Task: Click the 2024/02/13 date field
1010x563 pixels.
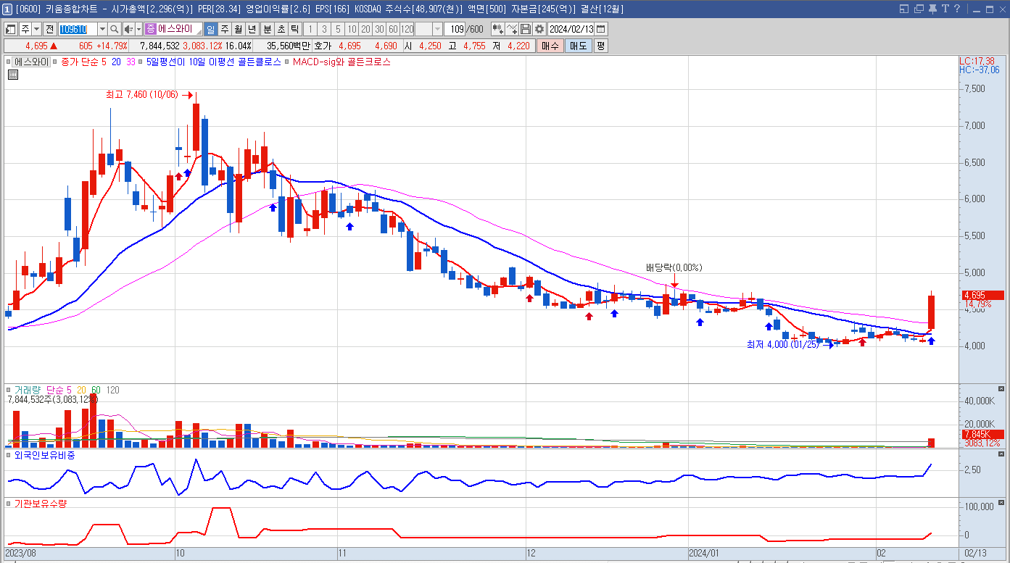Action: [x=571, y=29]
